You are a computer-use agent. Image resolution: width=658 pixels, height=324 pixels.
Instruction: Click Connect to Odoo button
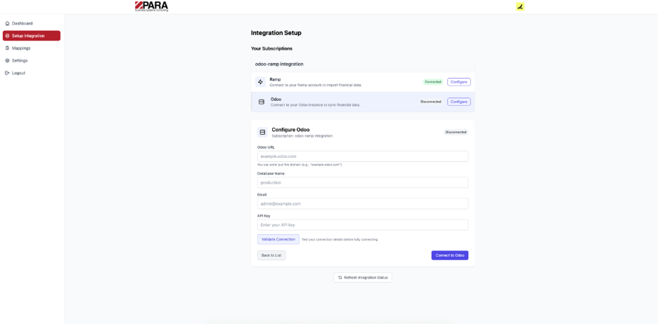449,255
